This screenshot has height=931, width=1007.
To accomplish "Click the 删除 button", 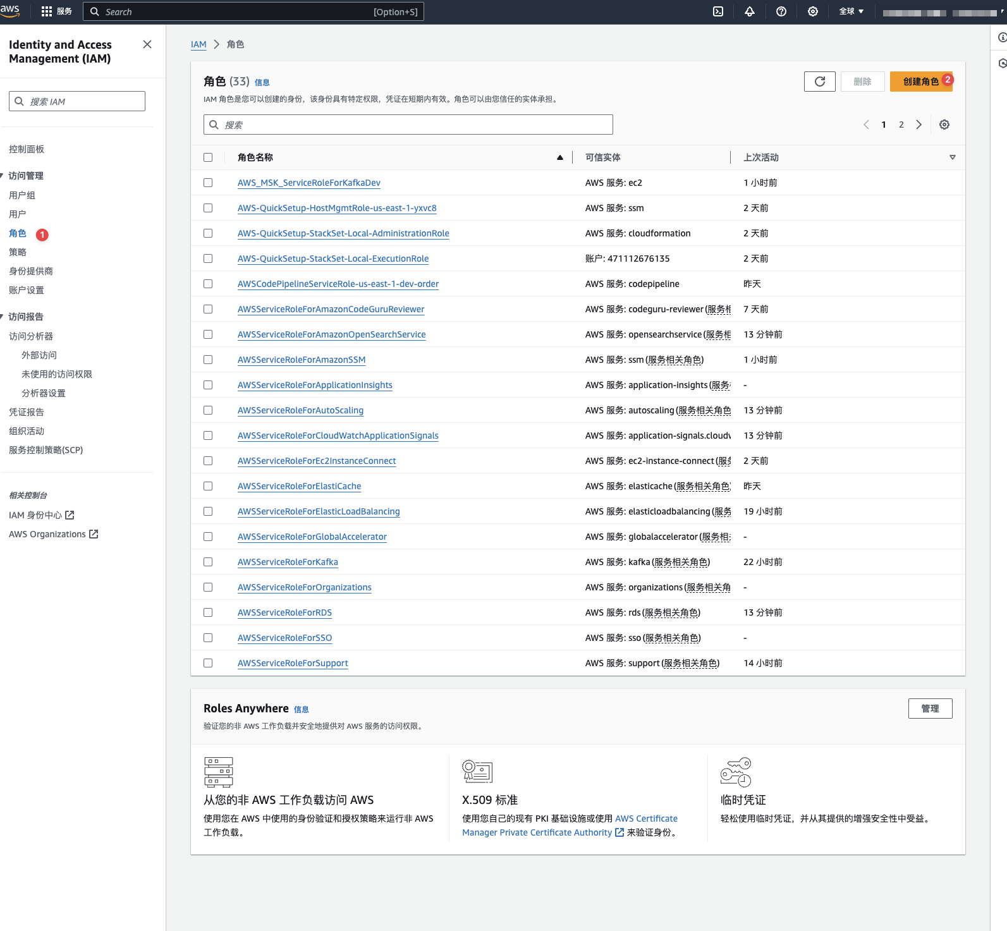I will click(862, 82).
